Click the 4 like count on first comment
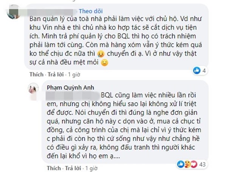This screenshot has width=227, height=172. click(214, 70)
